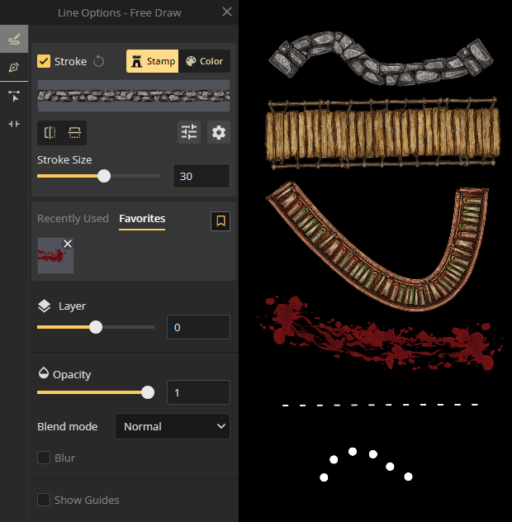Select the Free Draw line tool

14,39
